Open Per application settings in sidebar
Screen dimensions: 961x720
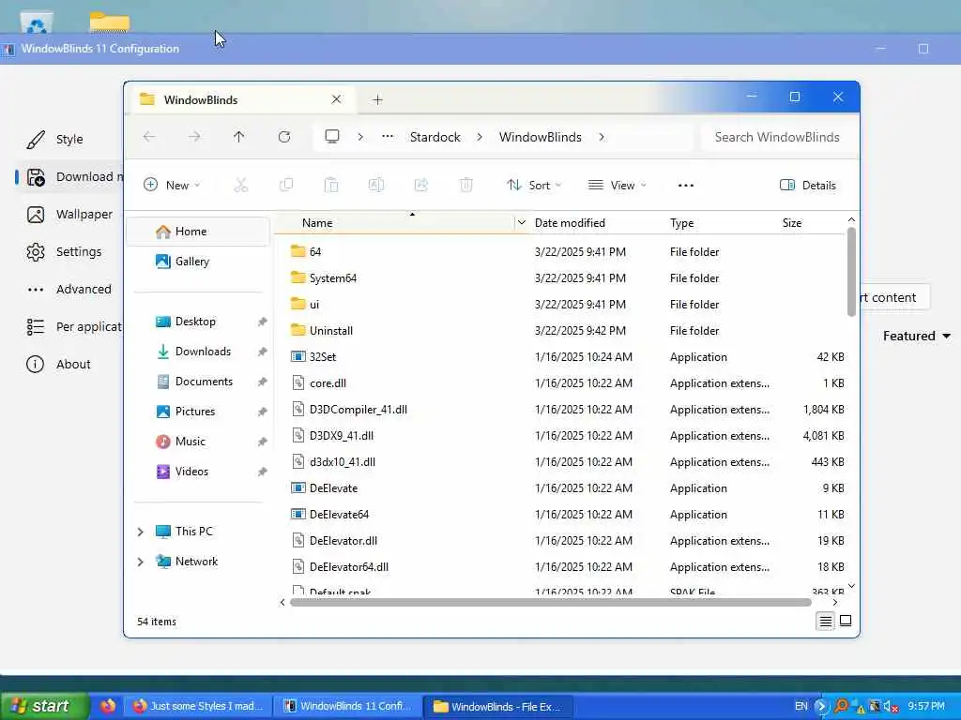pos(73,327)
